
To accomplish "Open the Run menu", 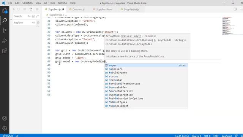I will click(52, 3).
